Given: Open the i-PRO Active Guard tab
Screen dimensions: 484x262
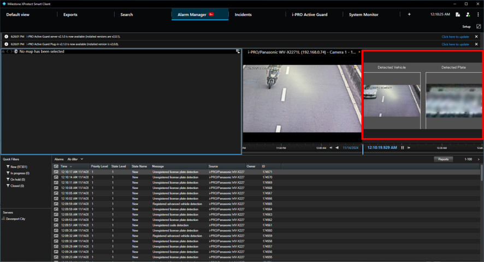Looking at the screenshot, I should tap(309, 15).
